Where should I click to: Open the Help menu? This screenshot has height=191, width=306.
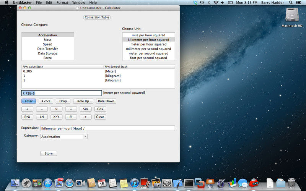coord(93,3)
